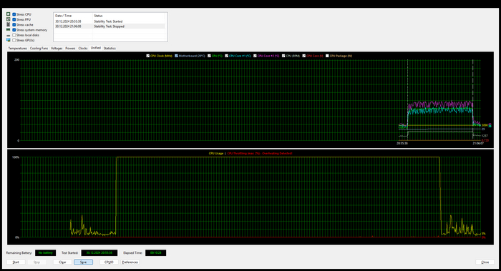The height and width of the screenshot is (271, 501).
Task: Click the Date / Time column header
Action: tap(73, 16)
